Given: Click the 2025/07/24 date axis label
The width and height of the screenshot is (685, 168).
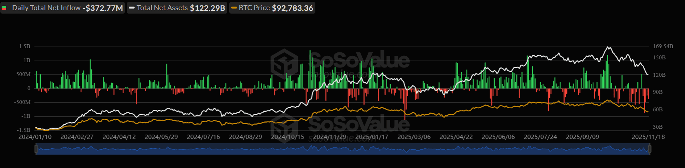Looking at the screenshot, I should click(540, 137).
